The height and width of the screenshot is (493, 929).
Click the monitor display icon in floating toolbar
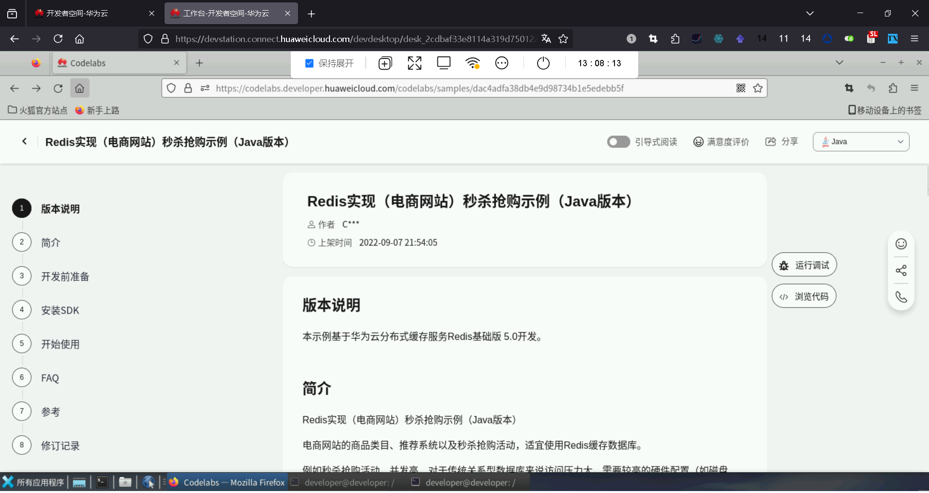pyautogui.click(x=444, y=63)
